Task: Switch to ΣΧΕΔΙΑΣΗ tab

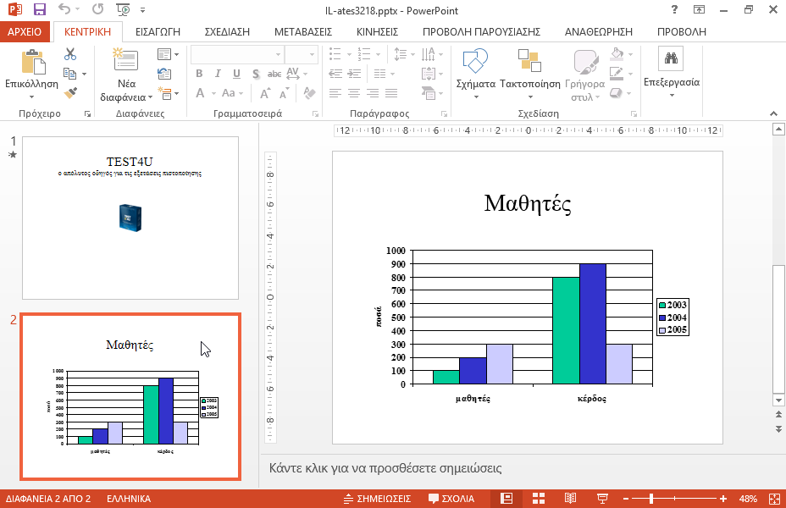Action: [x=227, y=31]
